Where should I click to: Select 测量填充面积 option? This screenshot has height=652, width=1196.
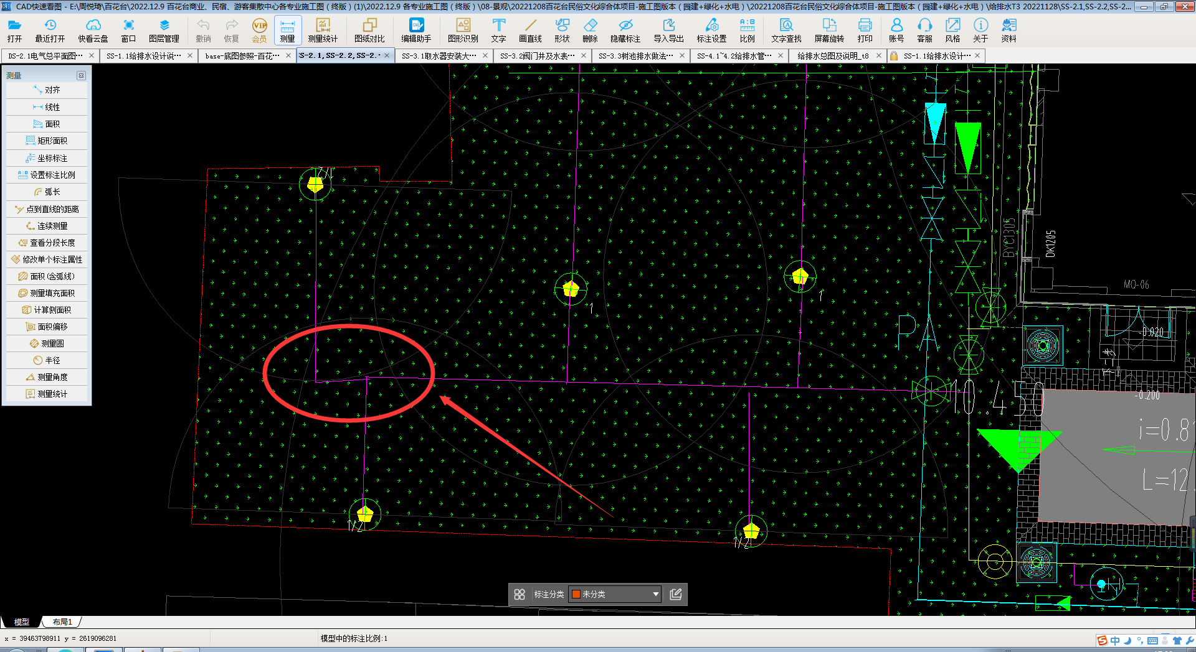pos(47,293)
